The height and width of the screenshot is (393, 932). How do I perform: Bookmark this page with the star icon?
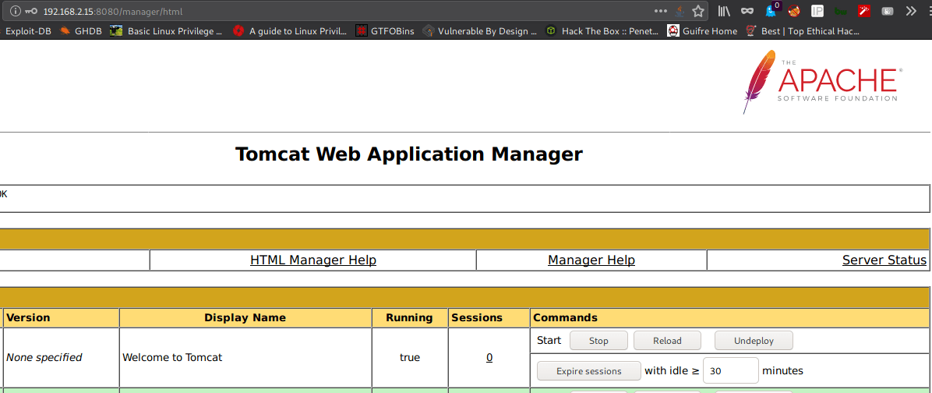pyautogui.click(x=697, y=11)
